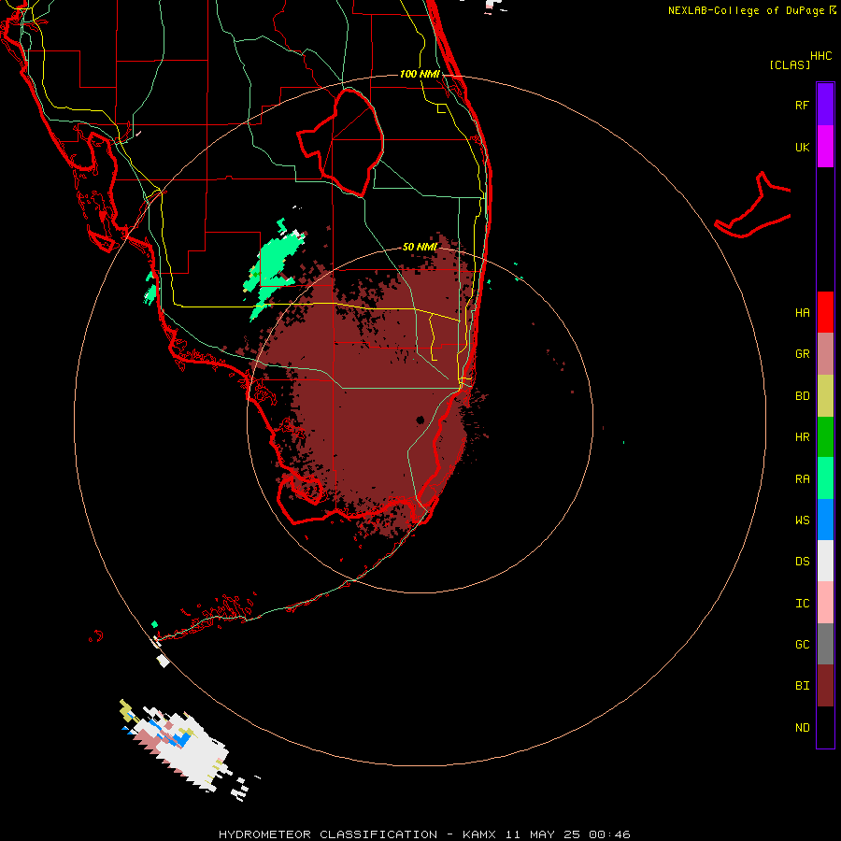This screenshot has width=841, height=841.
Task: Click the 00:46 timestamp
Action: pyautogui.click(x=610, y=834)
